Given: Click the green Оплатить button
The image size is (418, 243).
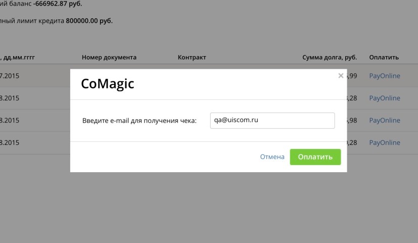Looking at the screenshot, I should 315,157.
